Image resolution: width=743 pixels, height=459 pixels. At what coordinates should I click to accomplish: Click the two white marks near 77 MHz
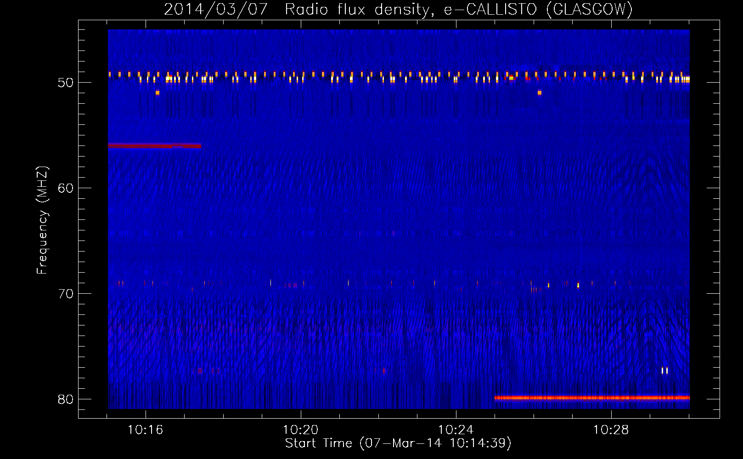[664, 370]
